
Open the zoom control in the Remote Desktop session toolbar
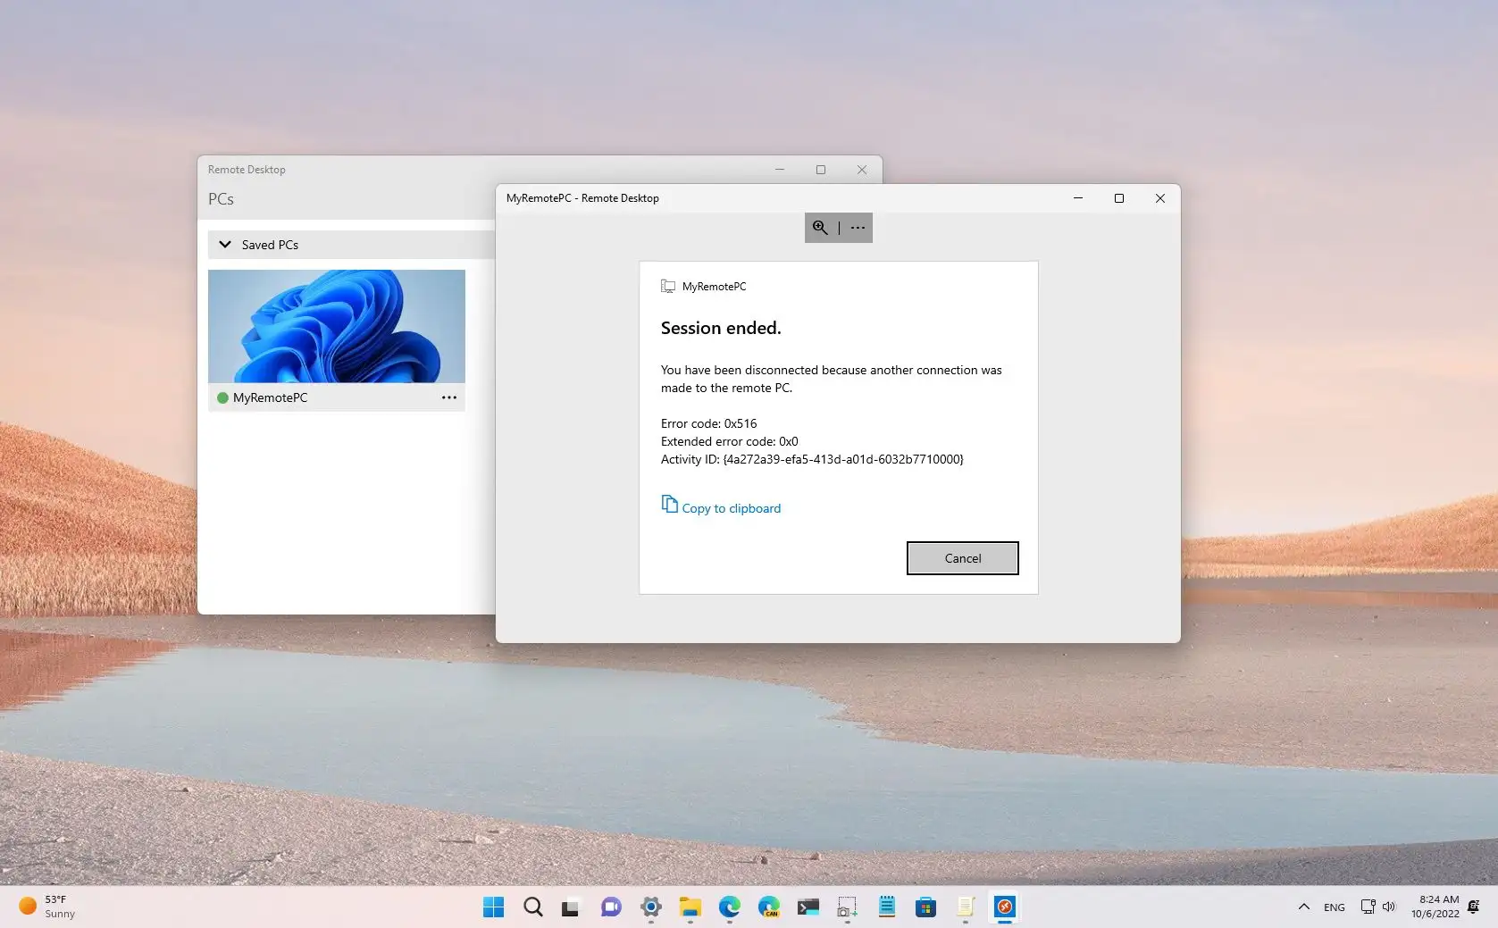819,227
